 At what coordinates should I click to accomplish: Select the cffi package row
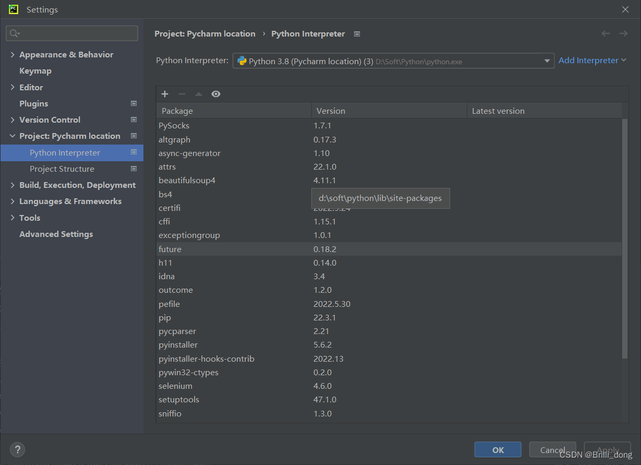(389, 221)
